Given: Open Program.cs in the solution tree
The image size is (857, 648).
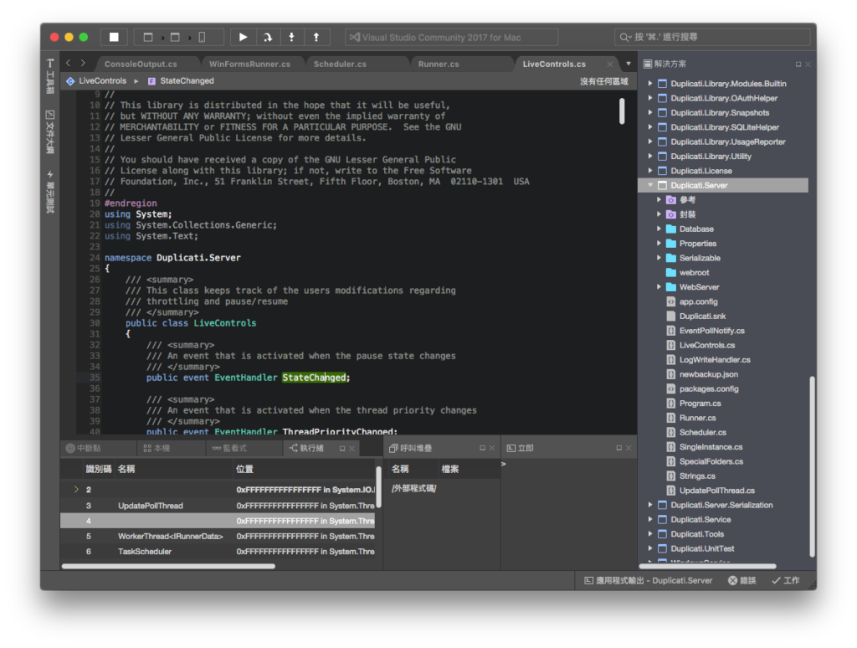Looking at the screenshot, I should click(x=700, y=404).
